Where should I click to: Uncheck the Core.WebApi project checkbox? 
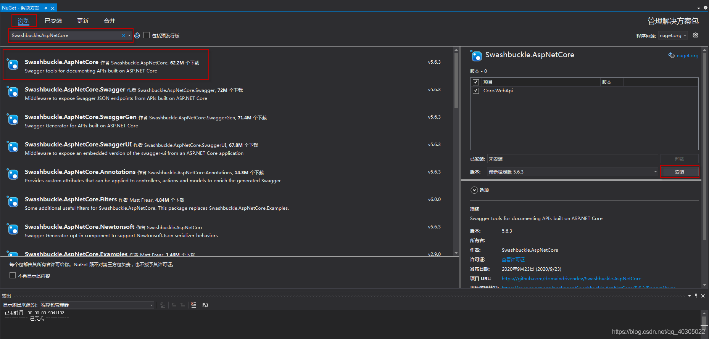(x=476, y=90)
